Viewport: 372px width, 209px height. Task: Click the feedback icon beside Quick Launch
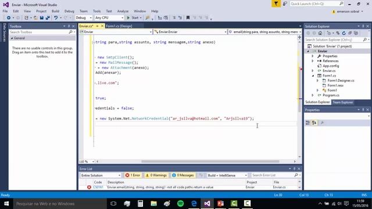285,4
